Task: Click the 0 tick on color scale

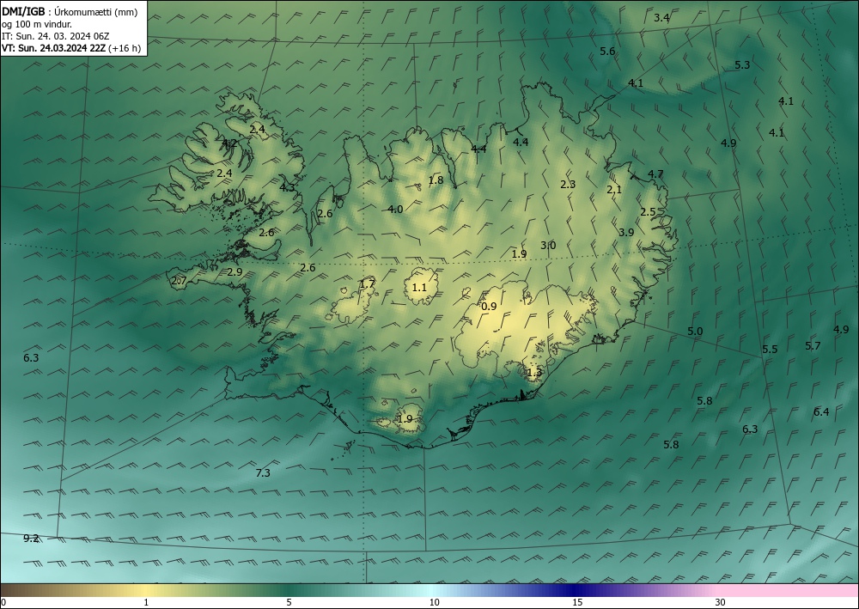Action: tap(3, 602)
